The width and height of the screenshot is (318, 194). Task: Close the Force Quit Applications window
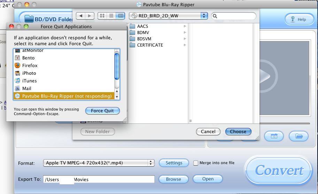(x=11, y=26)
